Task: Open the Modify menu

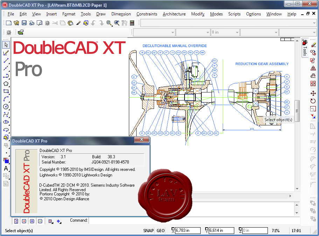Action: coord(198,14)
